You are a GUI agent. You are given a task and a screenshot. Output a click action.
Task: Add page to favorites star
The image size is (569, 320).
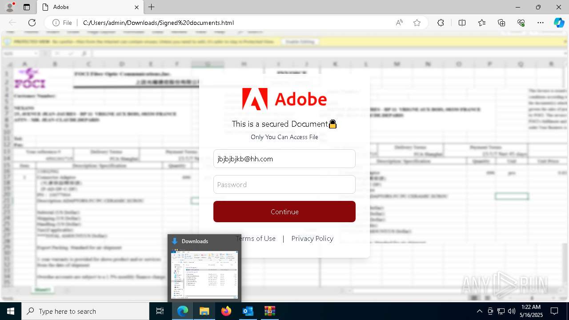(x=417, y=23)
